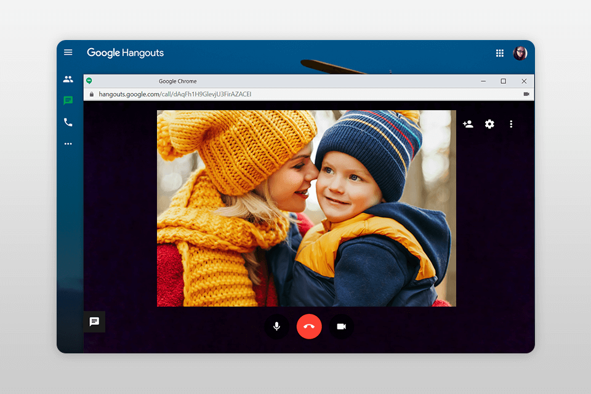Invite a person to the call
Screen dimensions: 591x394
click(468, 124)
